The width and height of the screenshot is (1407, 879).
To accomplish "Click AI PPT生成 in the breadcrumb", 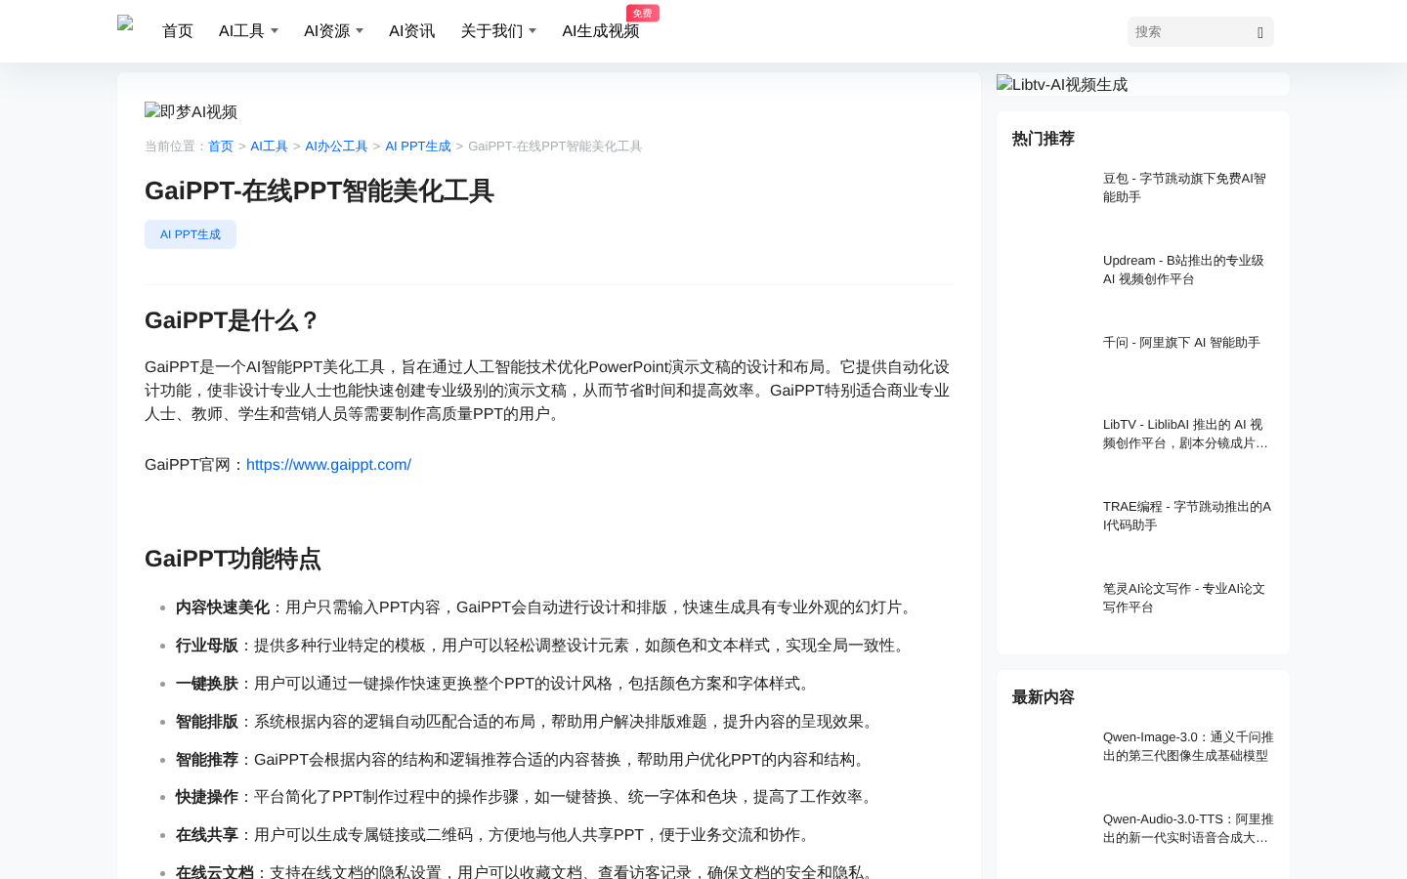I will point(418,146).
